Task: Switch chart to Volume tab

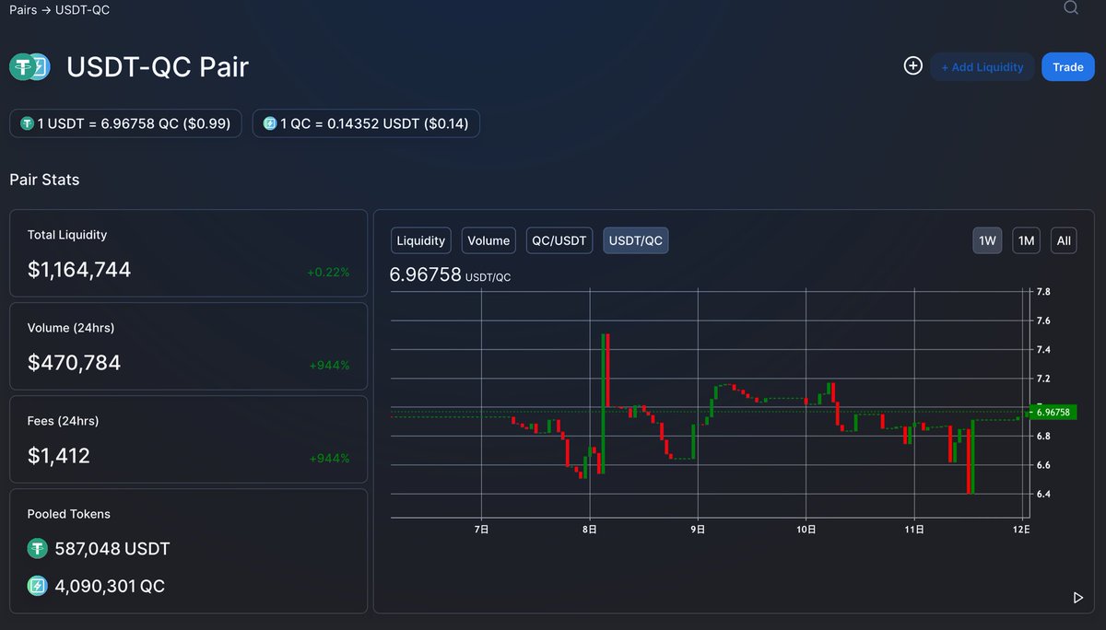Action: (x=488, y=240)
